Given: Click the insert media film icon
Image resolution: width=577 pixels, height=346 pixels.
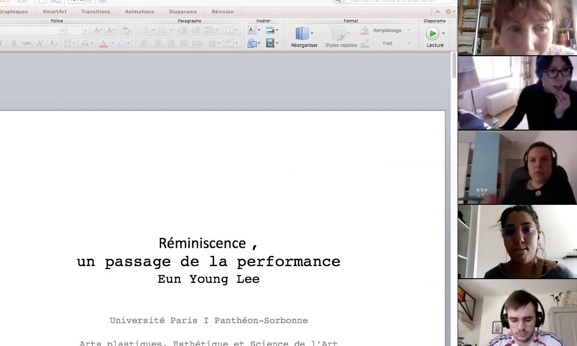Looking at the screenshot, I should coord(270,43).
